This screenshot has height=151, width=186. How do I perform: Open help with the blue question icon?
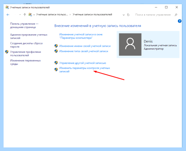coord(180,21)
